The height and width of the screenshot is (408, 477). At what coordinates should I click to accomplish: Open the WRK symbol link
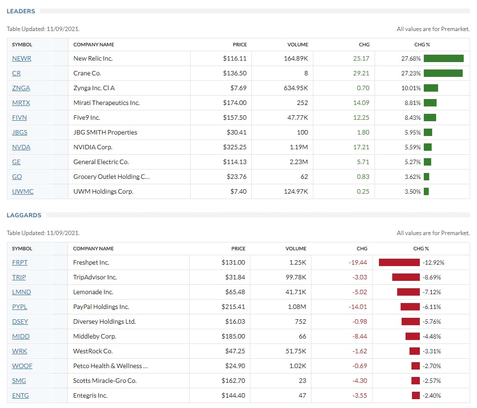[x=20, y=351]
